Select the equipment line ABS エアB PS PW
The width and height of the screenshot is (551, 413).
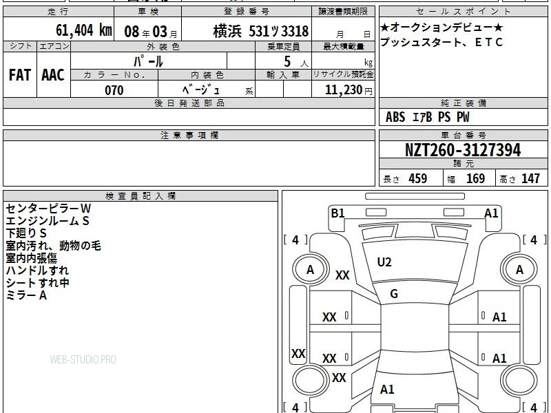[427, 117]
